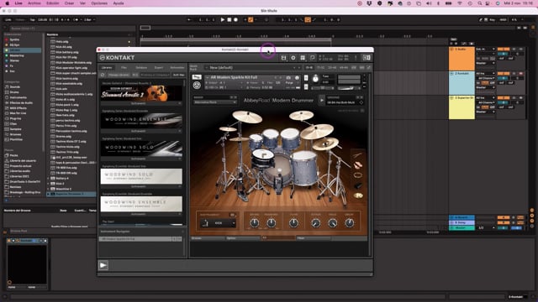Solo the 2 Kontakt track
The image size is (538, 302).
pos(514,74)
